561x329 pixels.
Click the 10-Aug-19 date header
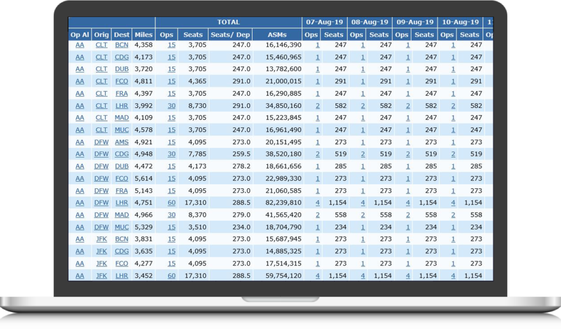460,22
